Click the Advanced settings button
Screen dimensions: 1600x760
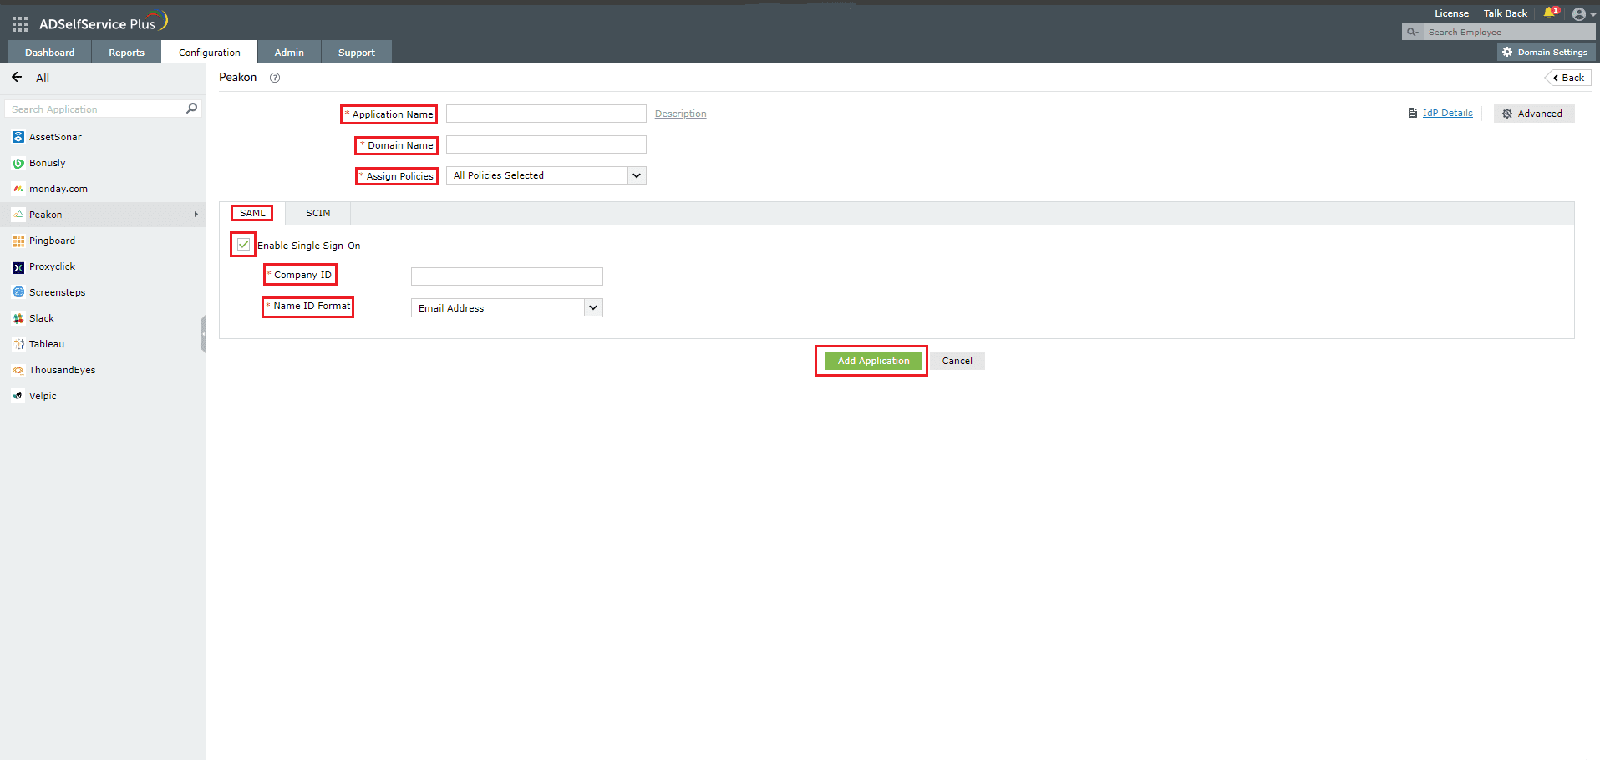1534,114
